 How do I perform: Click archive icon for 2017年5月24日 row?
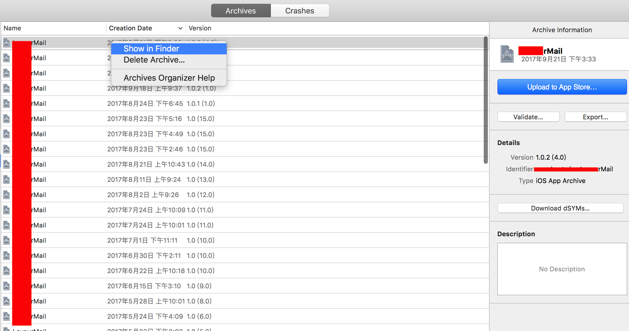click(x=6, y=316)
